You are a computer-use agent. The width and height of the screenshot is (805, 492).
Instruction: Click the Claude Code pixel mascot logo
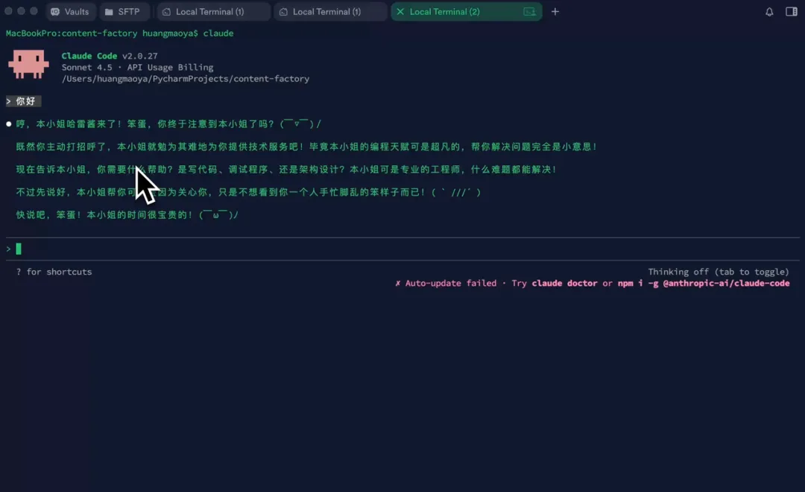pyautogui.click(x=28, y=63)
